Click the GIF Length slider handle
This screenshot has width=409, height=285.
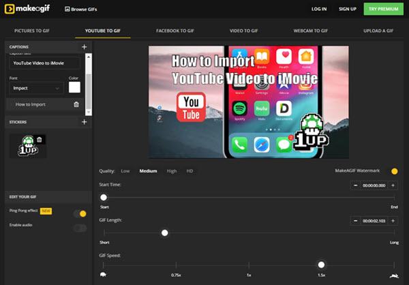[x=164, y=232]
